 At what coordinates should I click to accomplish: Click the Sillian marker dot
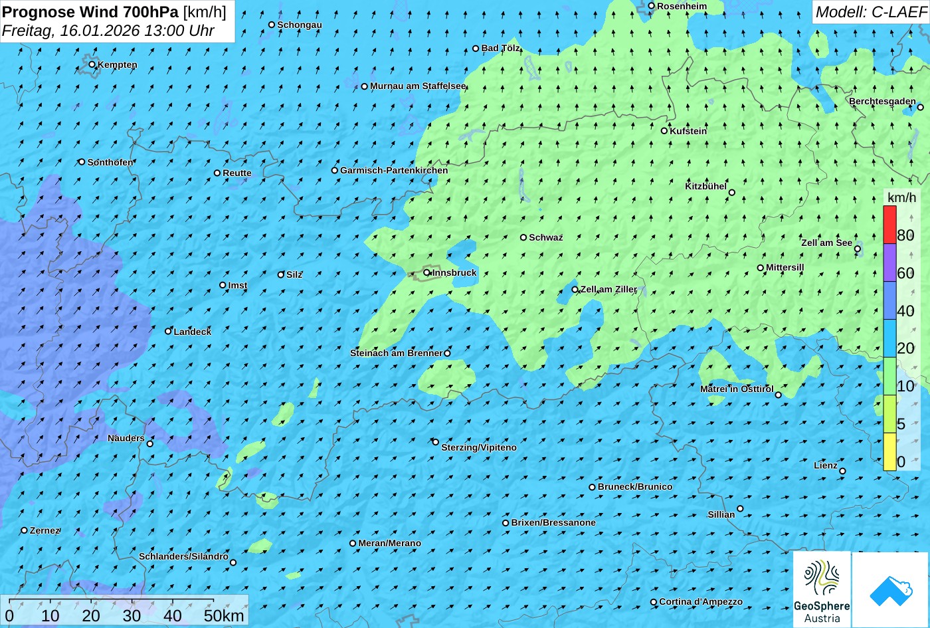pos(740,509)
